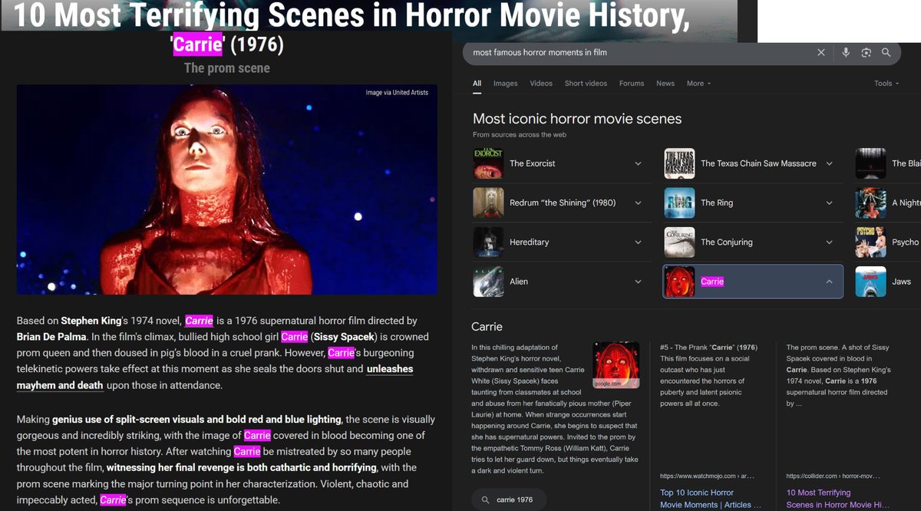
Task: Open Top 10 Iconic Horror Movie Moments link
Action: point(709,499)
